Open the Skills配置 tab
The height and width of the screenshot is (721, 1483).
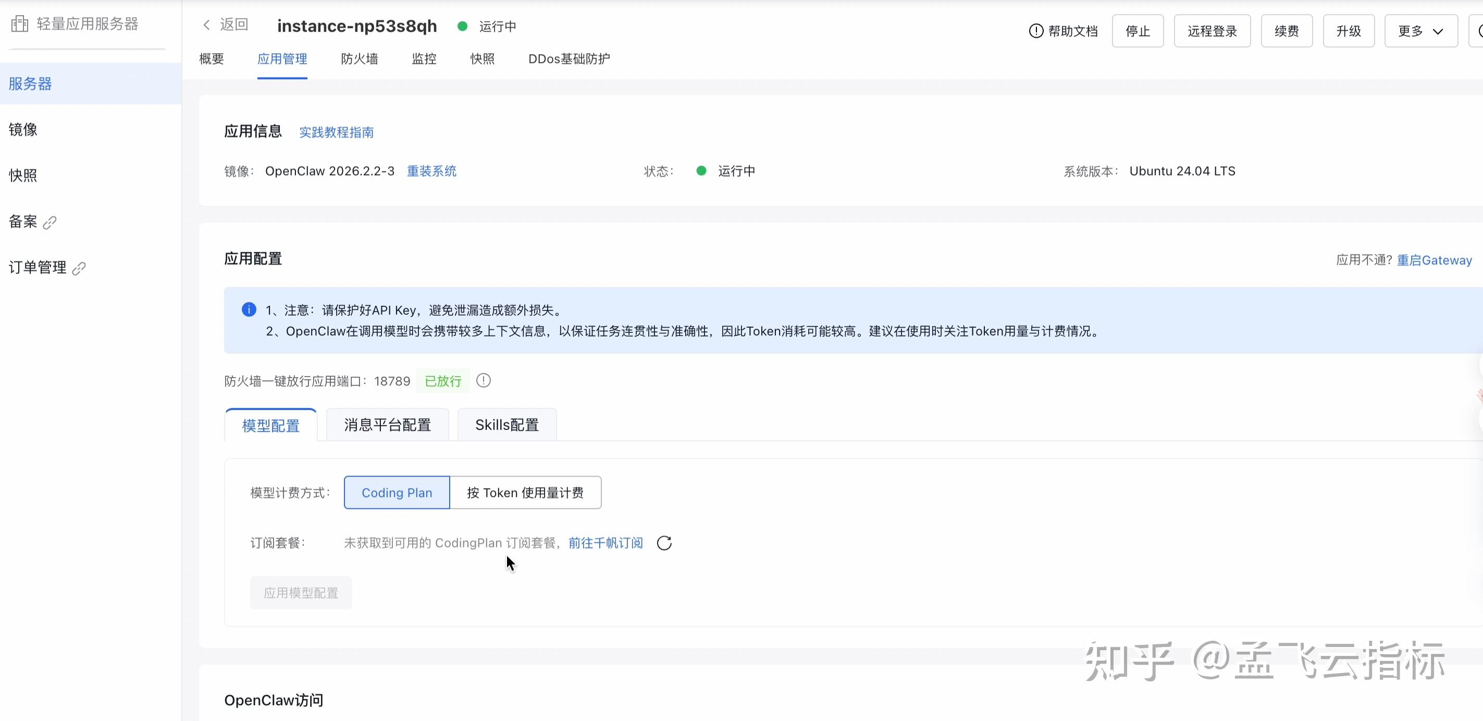pos(506,425)
